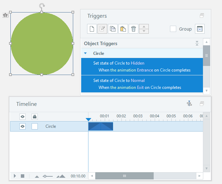Click the Normal state link
Image resolution: width=222 pixels, height=184 pixels.
(138, 81)
